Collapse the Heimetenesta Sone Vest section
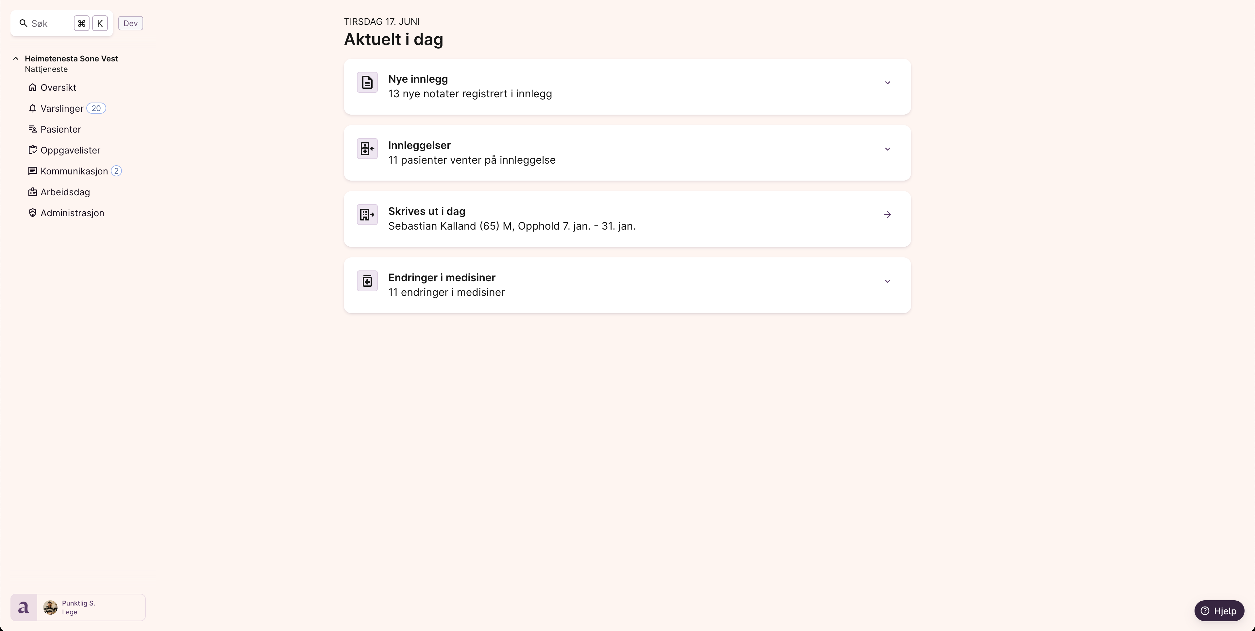Image resolution: width=1255 pixels, height=631 pixels. tap(16, 58)
